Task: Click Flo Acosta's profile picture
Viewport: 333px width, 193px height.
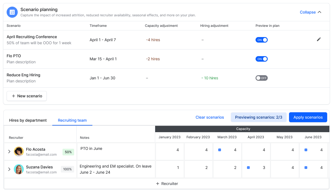Action: pos(19,151)
